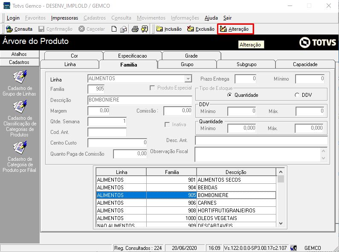339x252 pixels.
Task: Click scroll down arrow of family table
Action: coord(281,223)
